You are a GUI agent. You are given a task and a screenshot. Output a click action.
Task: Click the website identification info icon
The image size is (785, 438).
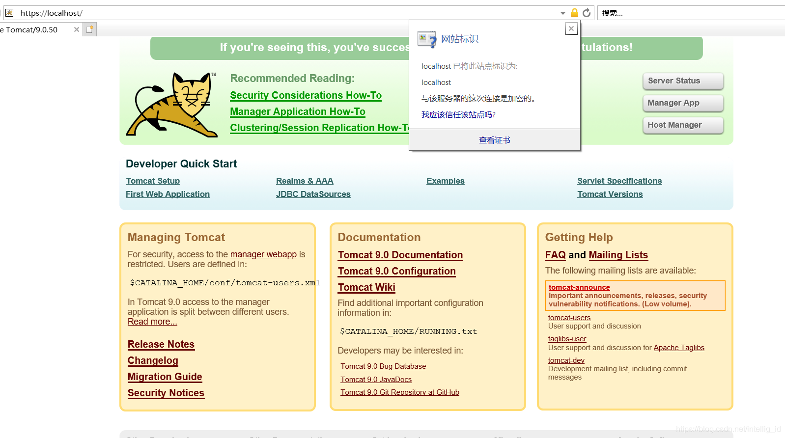(x=427, y=39)
